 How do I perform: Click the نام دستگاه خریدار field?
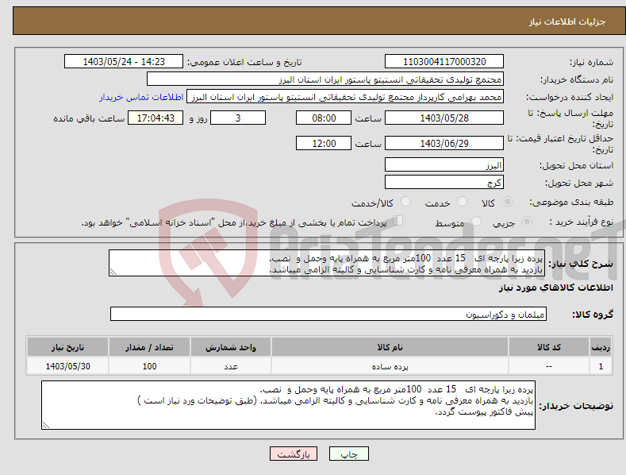pyautogui.click(x=325, y=79)
